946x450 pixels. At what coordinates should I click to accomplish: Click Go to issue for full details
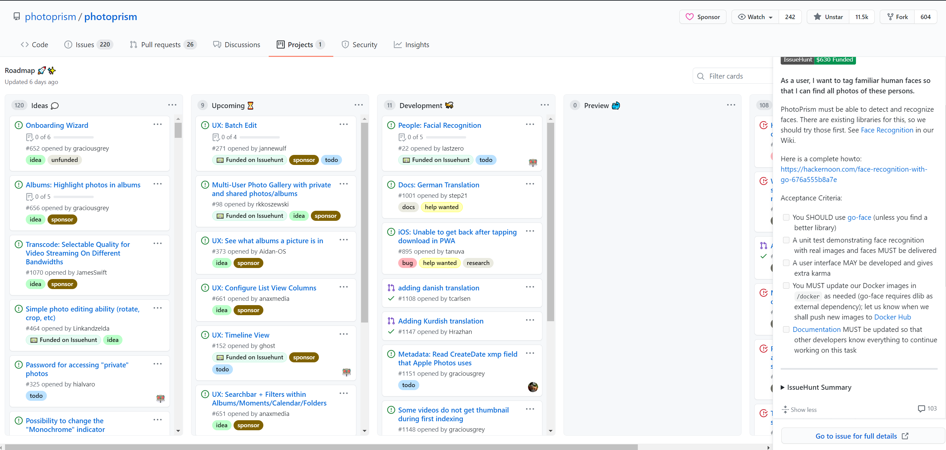click(x=856, y=436)
